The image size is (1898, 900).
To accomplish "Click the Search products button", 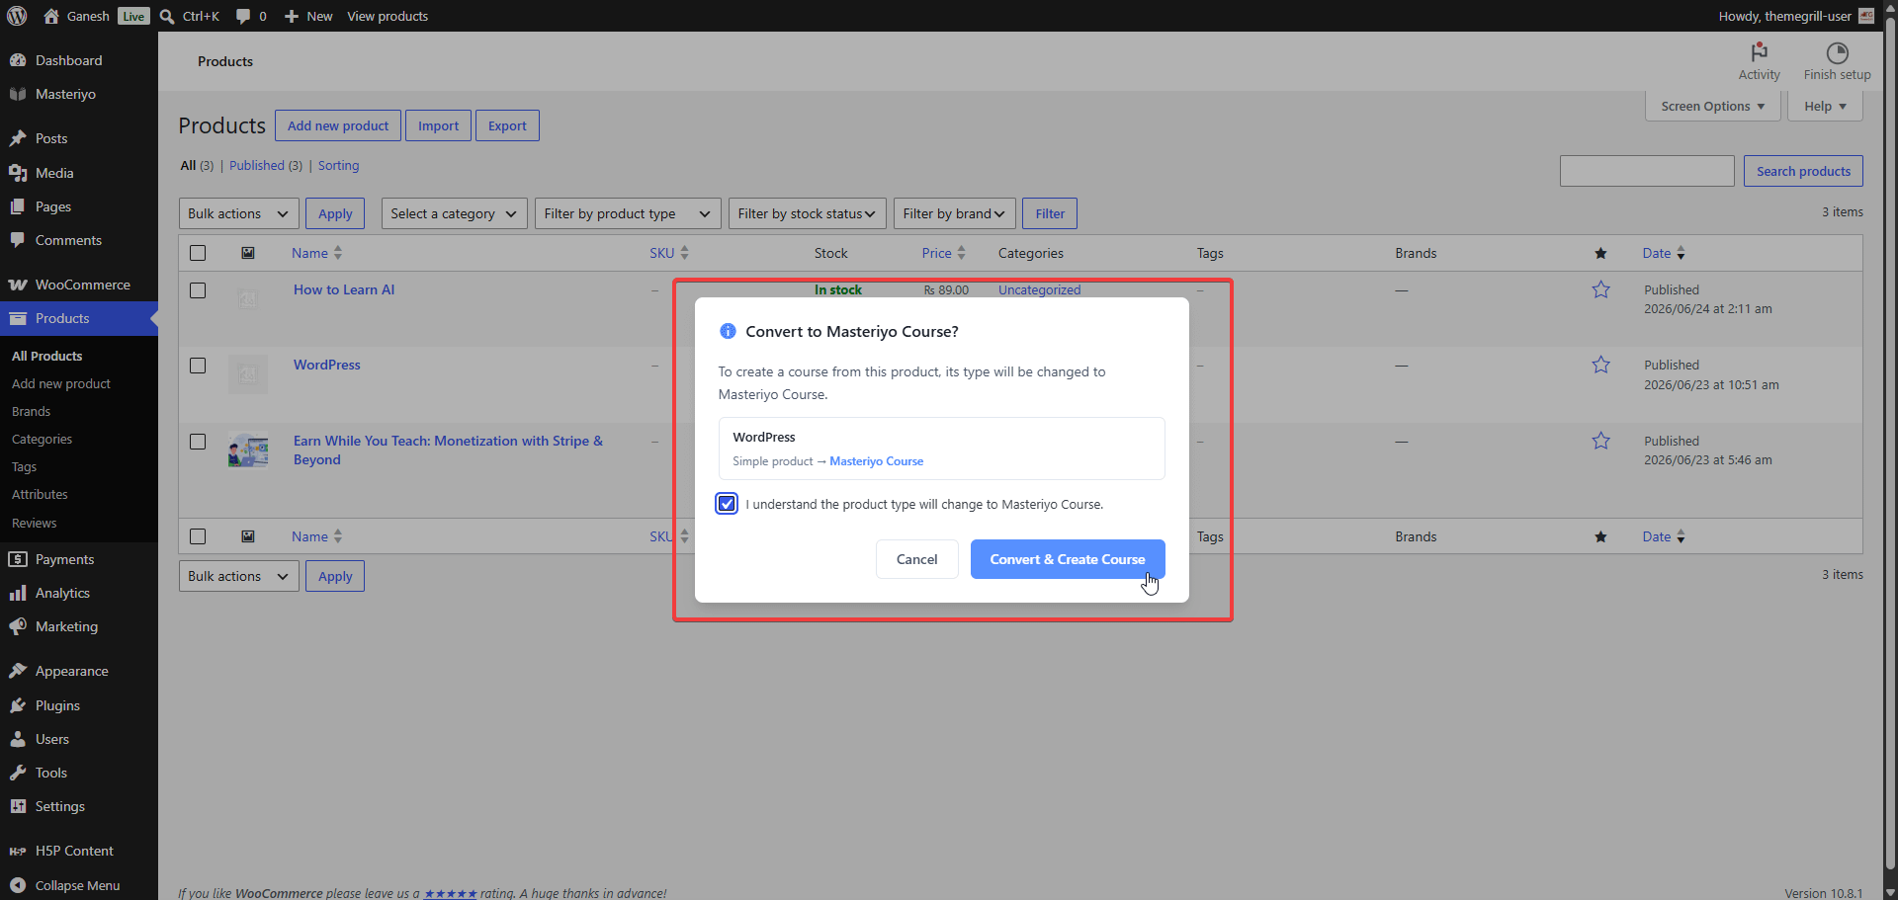I will (x=1803, y=171).
